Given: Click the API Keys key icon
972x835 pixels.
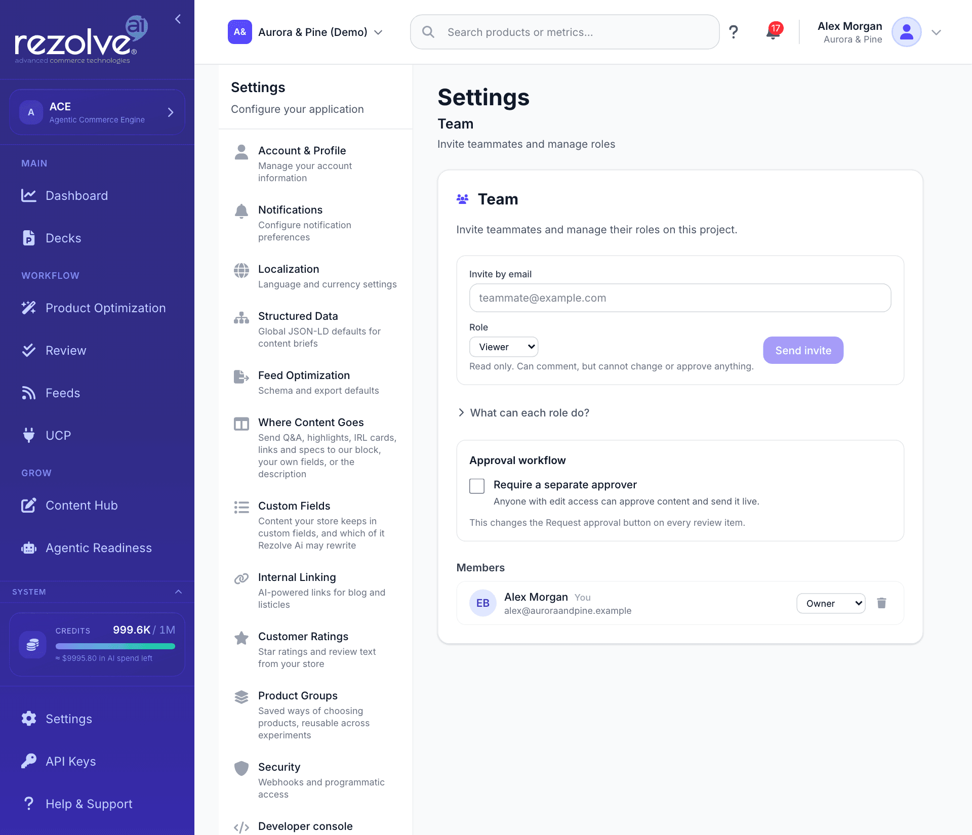Looking at the screenshot, I should pyautogui.click(x=29, y=761).
